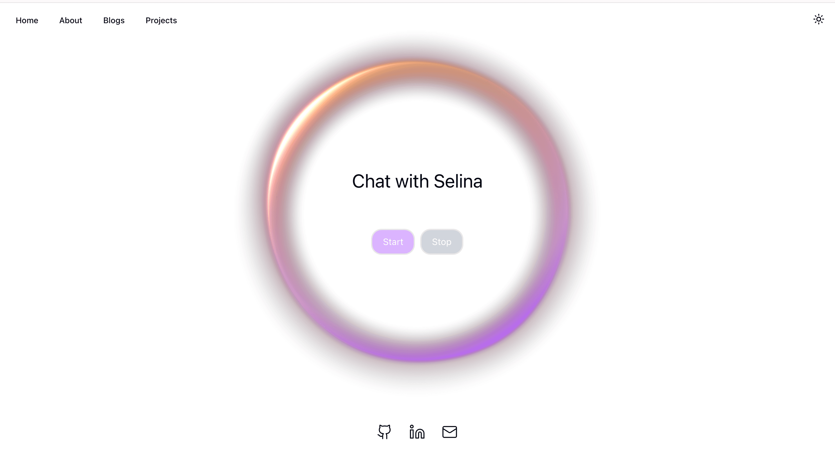This screenshot has width=835, height=454.
Task: Click the Start button inside the circle
Action: point(393,241)
